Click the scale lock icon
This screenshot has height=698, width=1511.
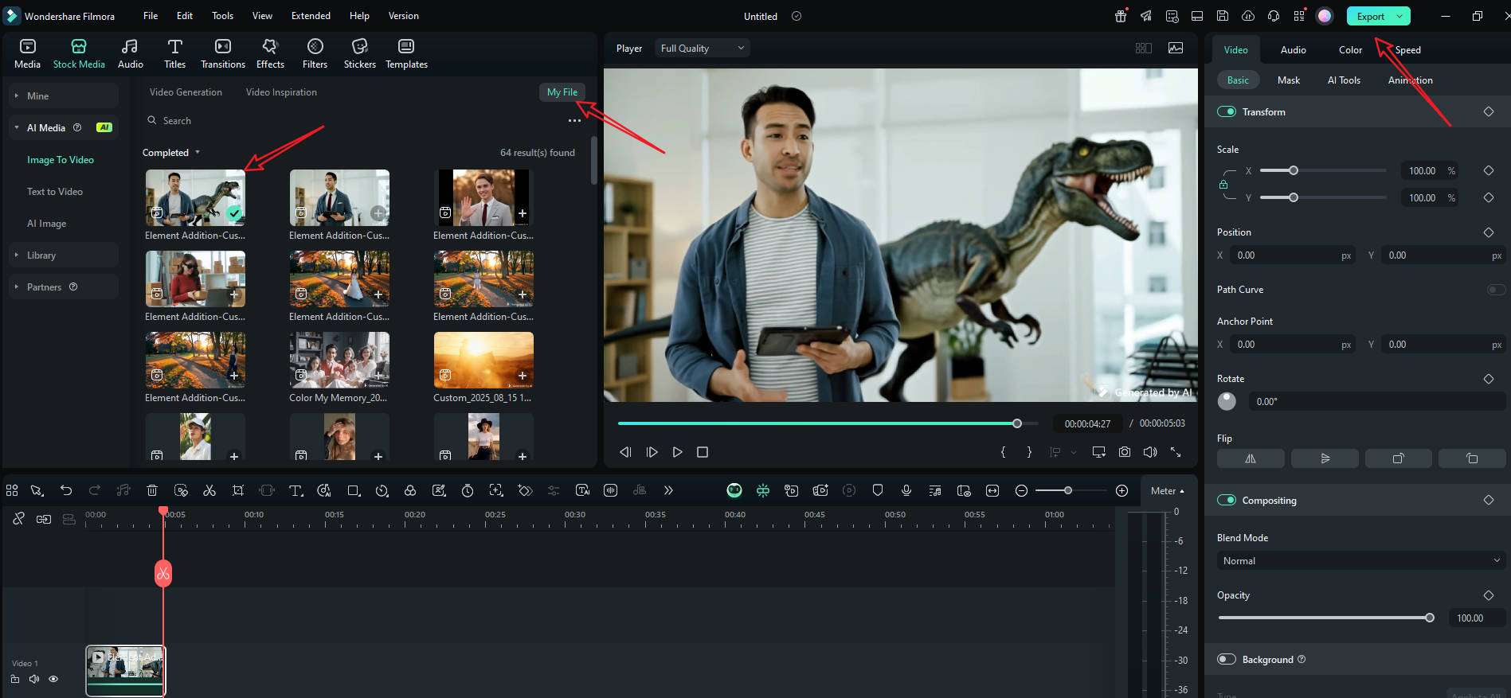[1223, 185]
